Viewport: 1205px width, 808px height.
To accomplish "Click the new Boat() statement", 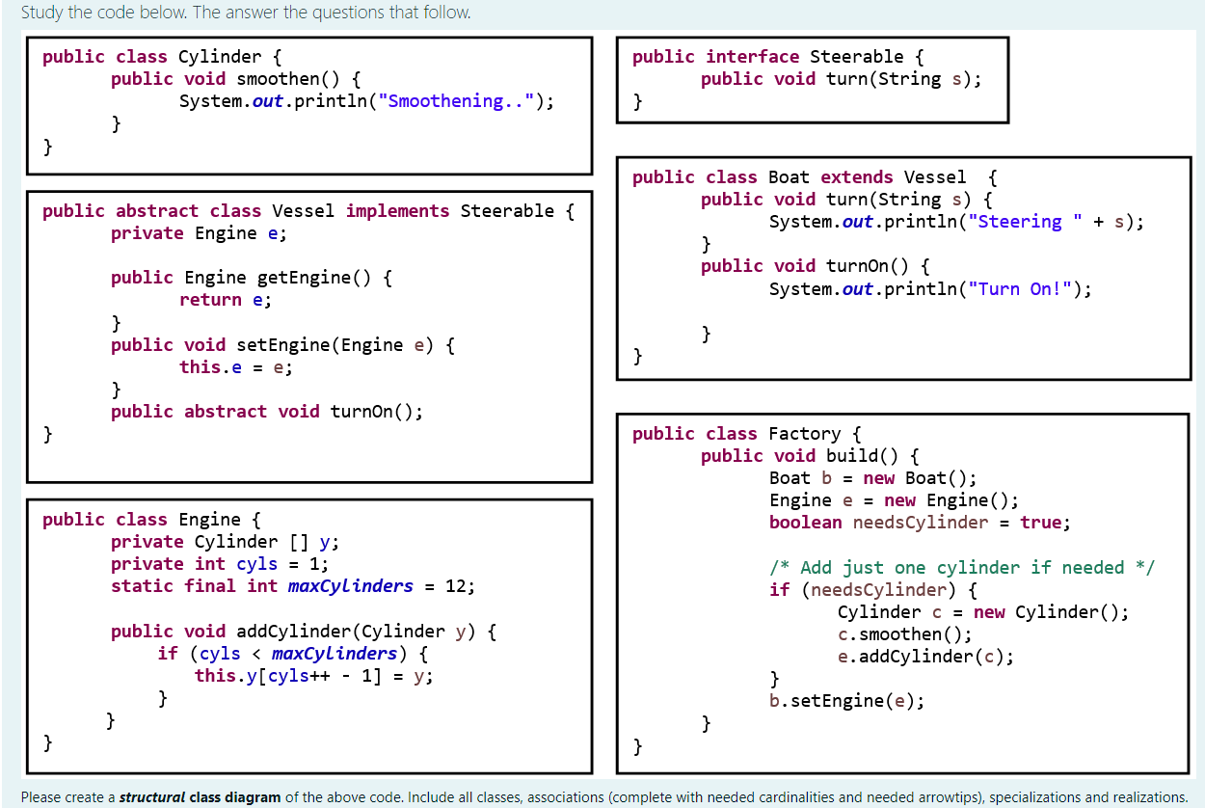I will [x=868, y=477].
